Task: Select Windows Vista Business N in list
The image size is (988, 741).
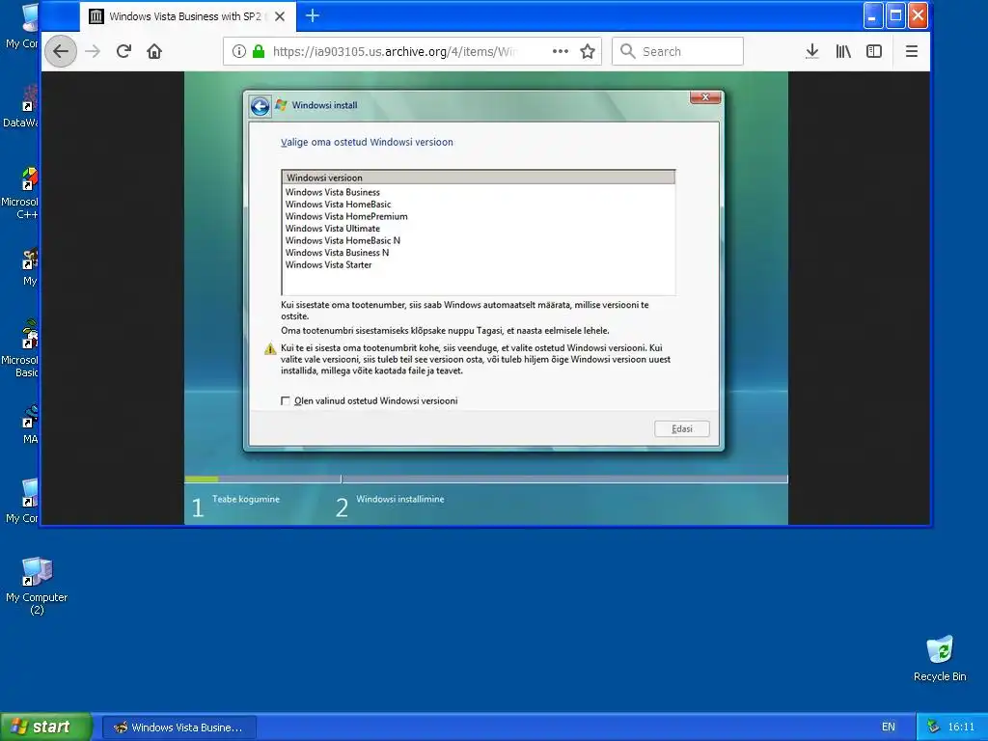Action: pos(479,253)
